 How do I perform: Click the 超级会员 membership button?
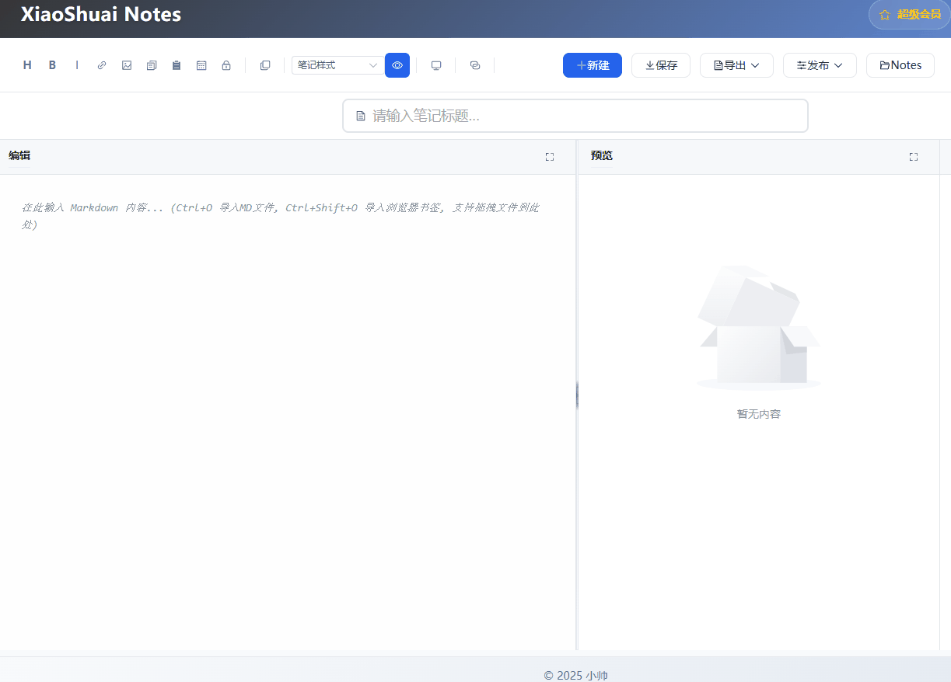910,14
